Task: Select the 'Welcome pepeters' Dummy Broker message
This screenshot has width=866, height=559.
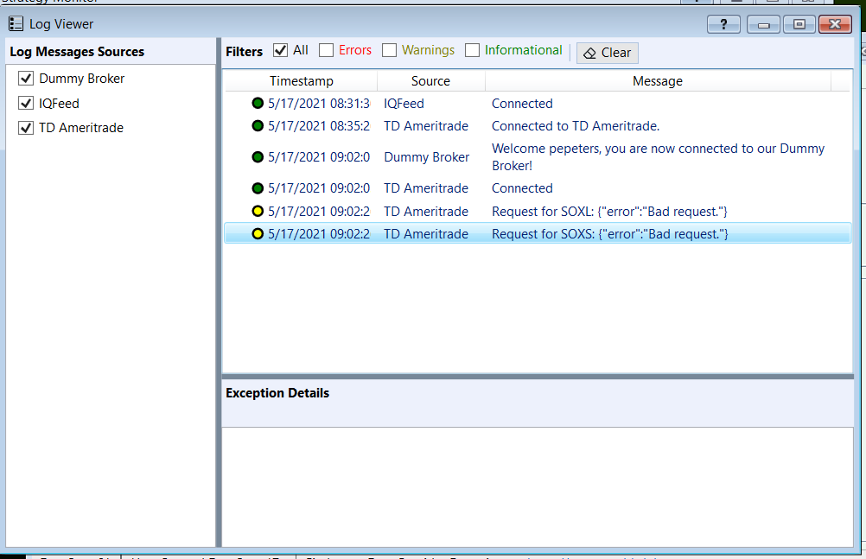Action: coord(658,157)
